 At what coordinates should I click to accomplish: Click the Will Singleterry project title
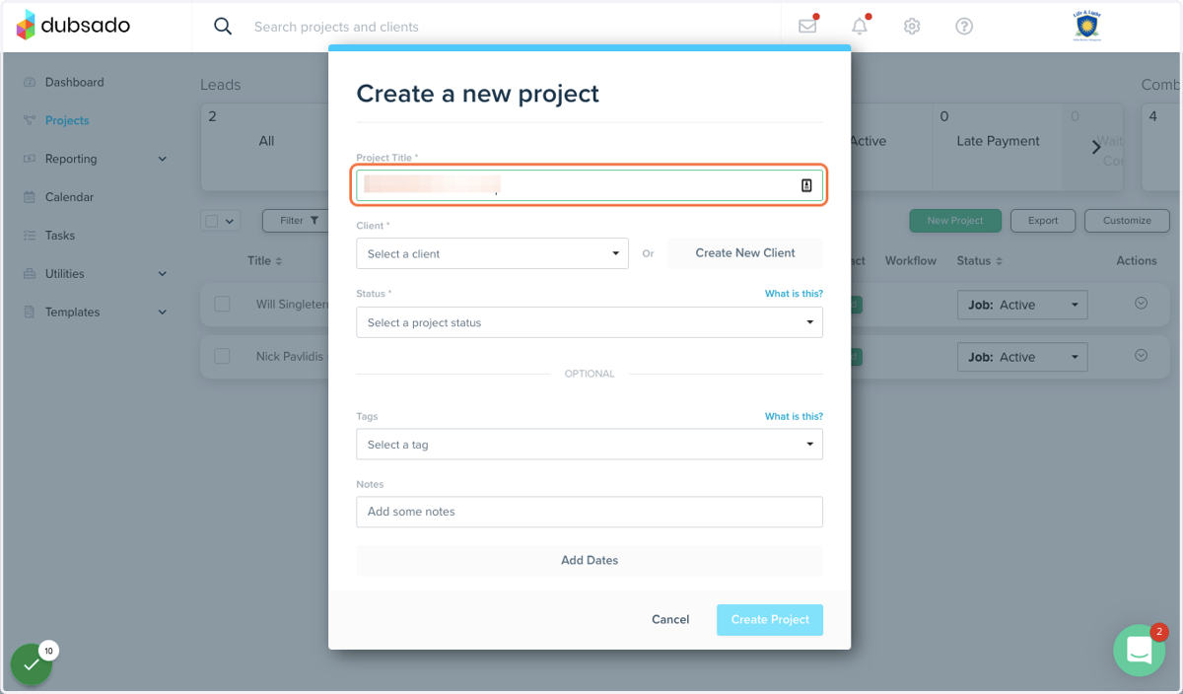292,305
